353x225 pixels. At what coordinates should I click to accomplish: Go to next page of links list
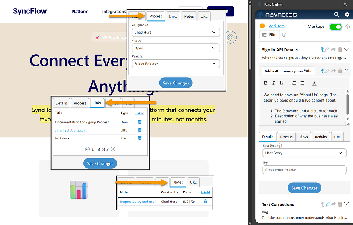coord(113,149)
